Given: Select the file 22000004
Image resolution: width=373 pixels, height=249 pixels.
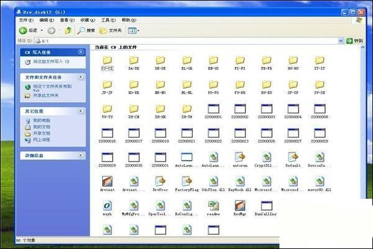Looking at the screenshot, I should (x=293, y=111).
